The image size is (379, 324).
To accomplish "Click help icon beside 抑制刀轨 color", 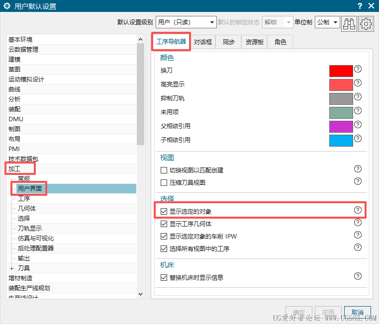I will point(358,97).
